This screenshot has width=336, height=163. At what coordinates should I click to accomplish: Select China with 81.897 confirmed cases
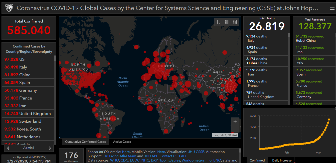click(28, 75)
